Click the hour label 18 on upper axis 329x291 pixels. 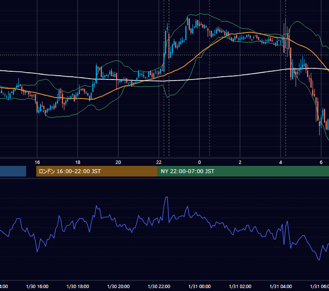tap(78, 162)
